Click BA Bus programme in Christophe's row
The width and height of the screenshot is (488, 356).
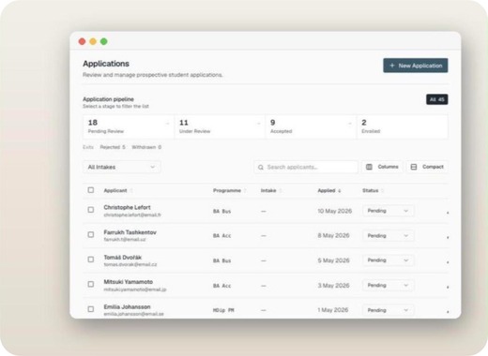click(x=221, y=212)
